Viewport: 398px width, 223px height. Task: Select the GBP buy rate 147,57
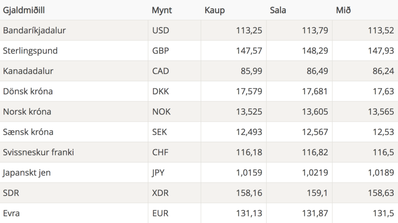[249, 51]
